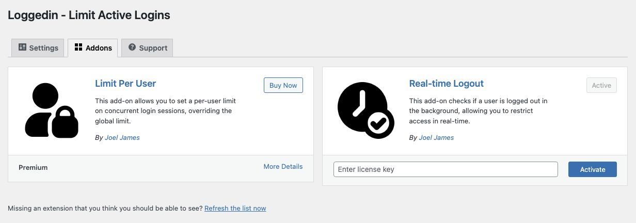Click Refresh the list now link

tap(235, 209)
